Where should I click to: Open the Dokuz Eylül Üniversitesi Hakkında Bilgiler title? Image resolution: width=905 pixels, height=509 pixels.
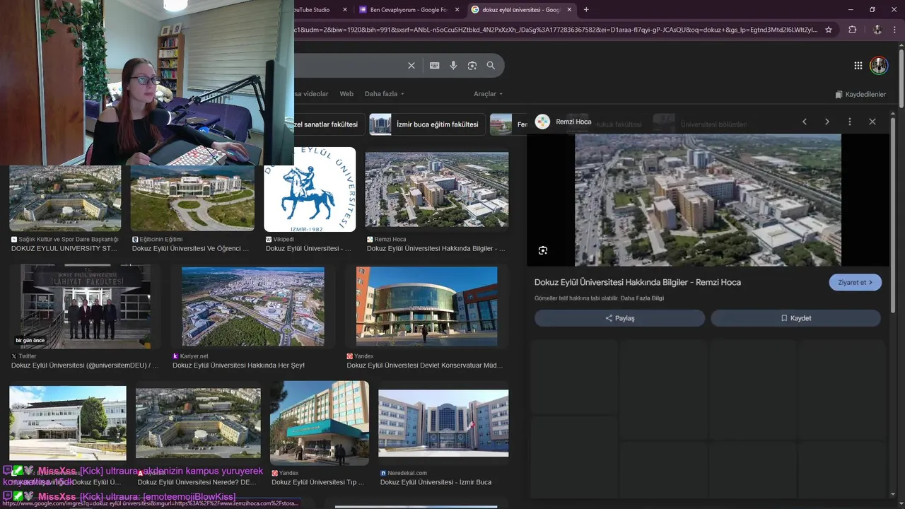tap(638, 282)
